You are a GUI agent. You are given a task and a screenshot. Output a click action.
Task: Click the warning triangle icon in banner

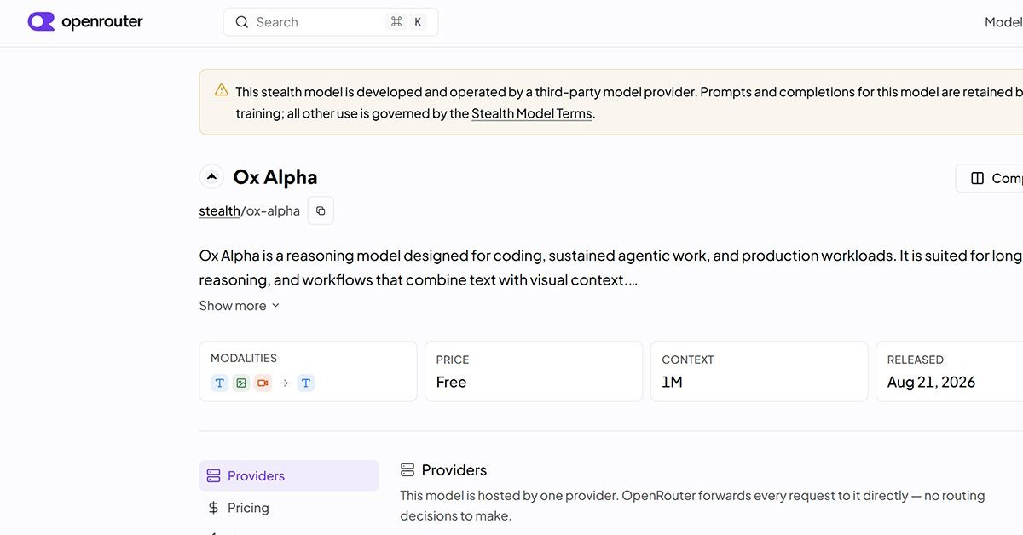click(x=222, y=90)
